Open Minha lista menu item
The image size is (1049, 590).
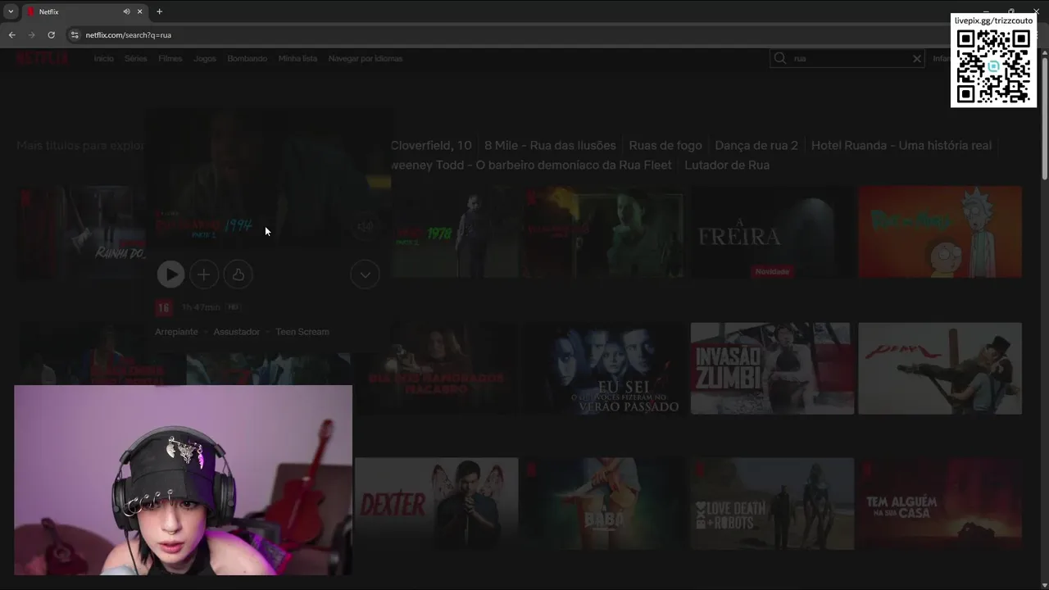click(x=297, y=59)
